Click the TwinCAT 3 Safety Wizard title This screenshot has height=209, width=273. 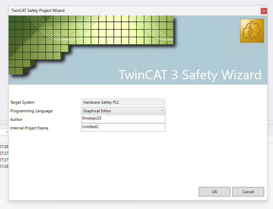point(190,75)
